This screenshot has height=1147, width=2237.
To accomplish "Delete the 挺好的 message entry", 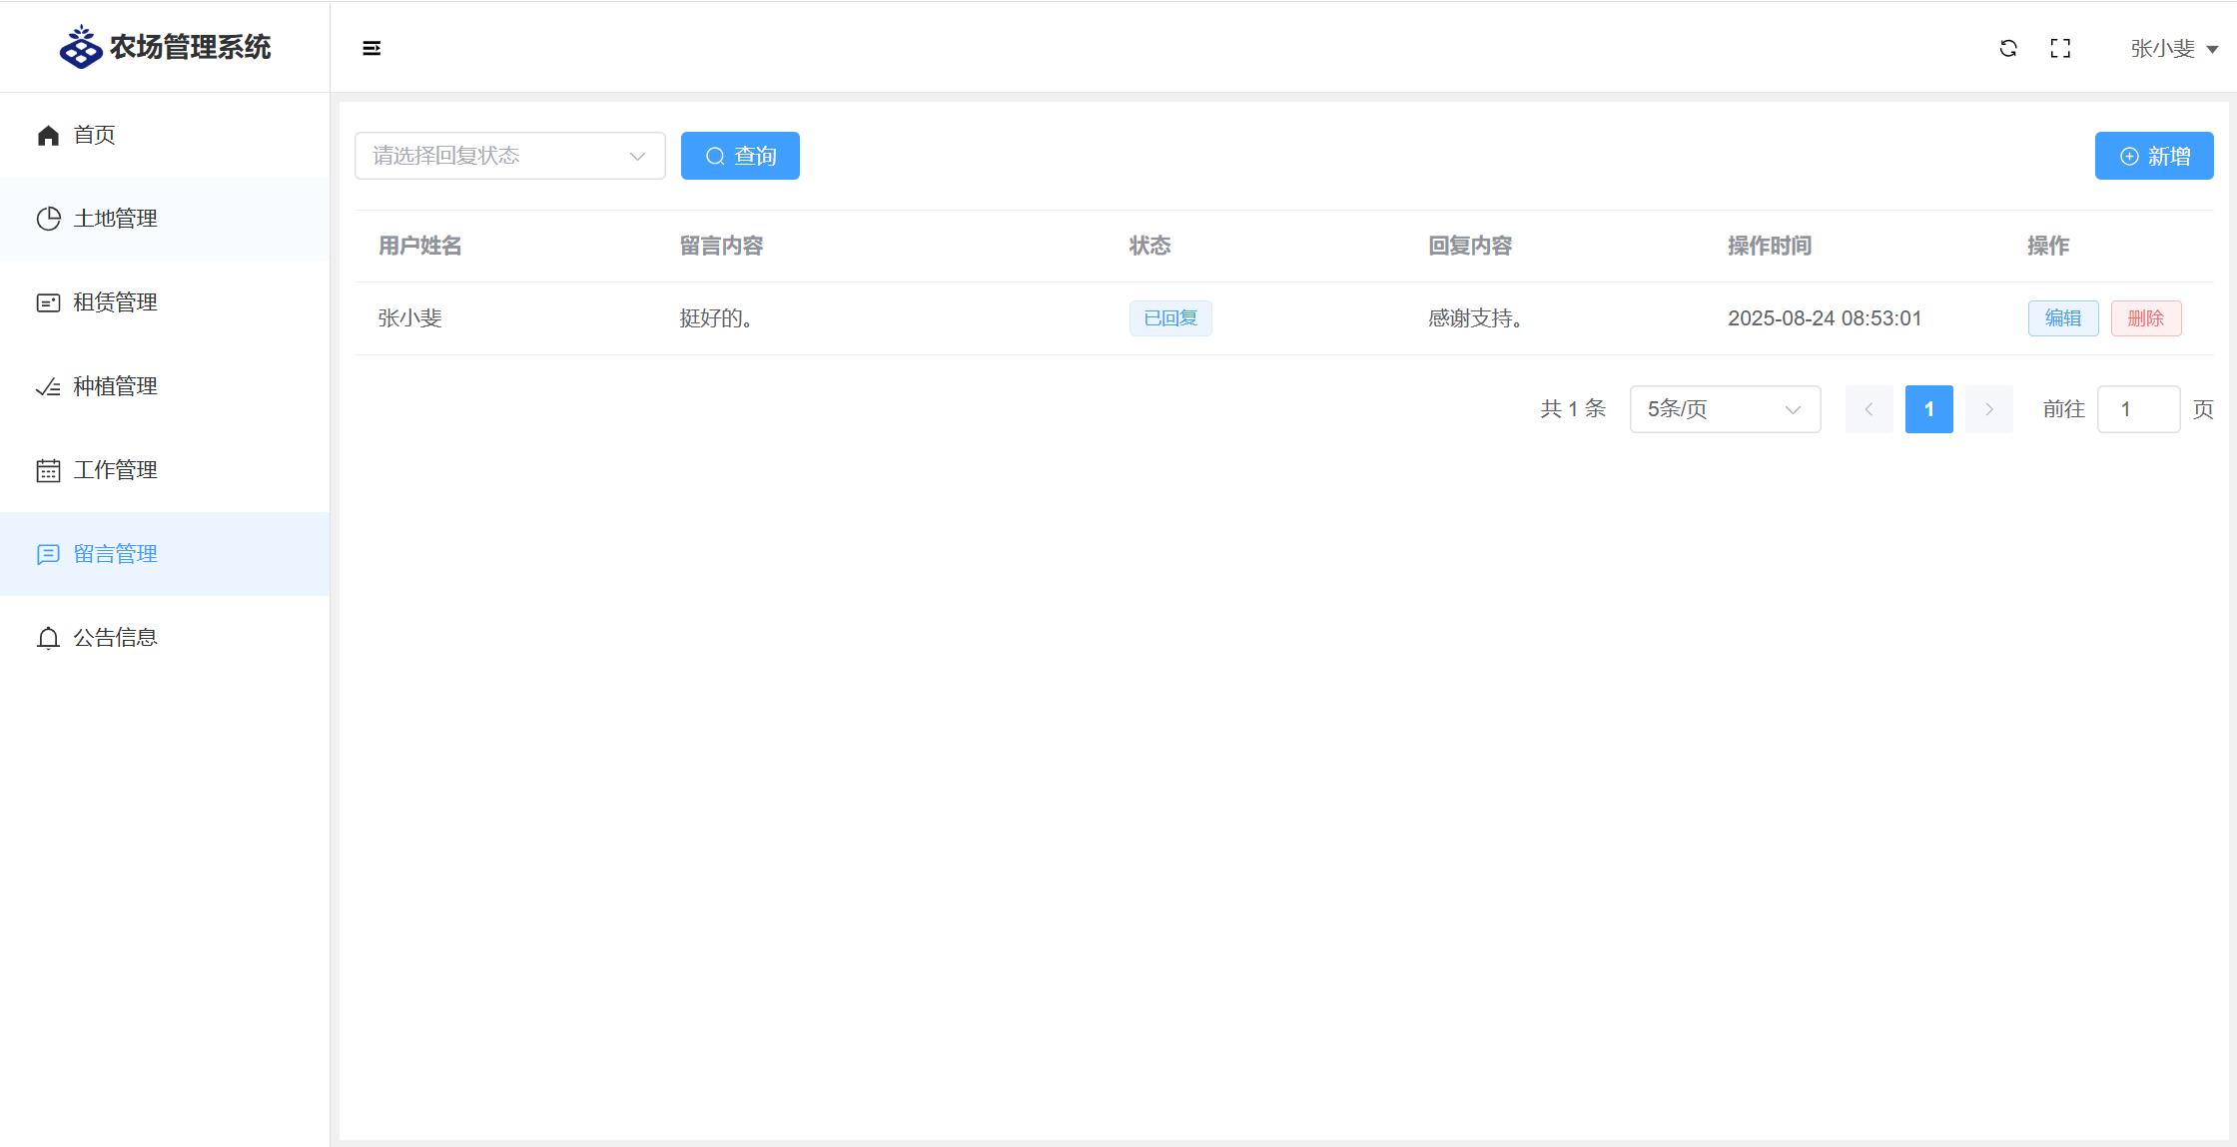I will click(2145, 318).
